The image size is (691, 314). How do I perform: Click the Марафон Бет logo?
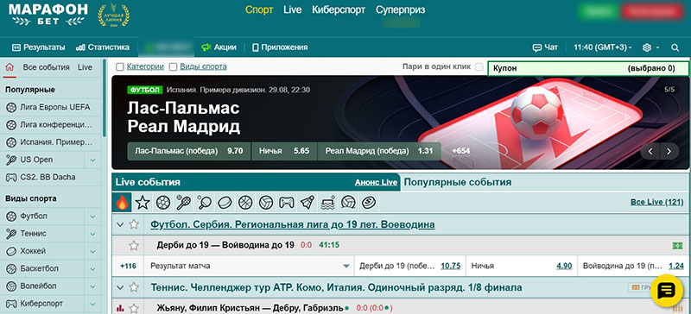click(x=48, y=15)
